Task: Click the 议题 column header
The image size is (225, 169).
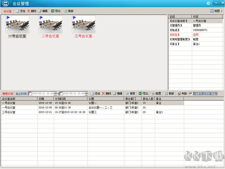Action: [106, 99]
